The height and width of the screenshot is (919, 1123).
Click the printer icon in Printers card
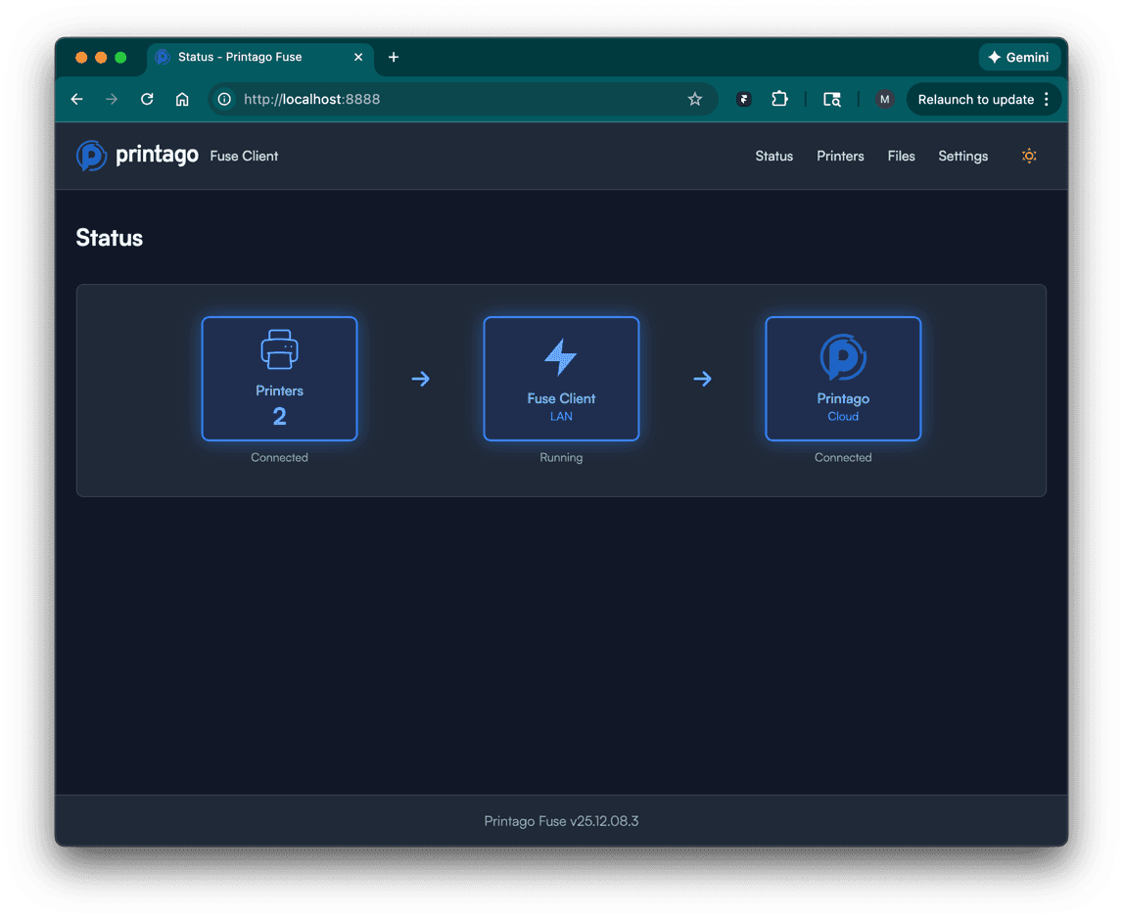pyautogui.click(x=279, y=349)
